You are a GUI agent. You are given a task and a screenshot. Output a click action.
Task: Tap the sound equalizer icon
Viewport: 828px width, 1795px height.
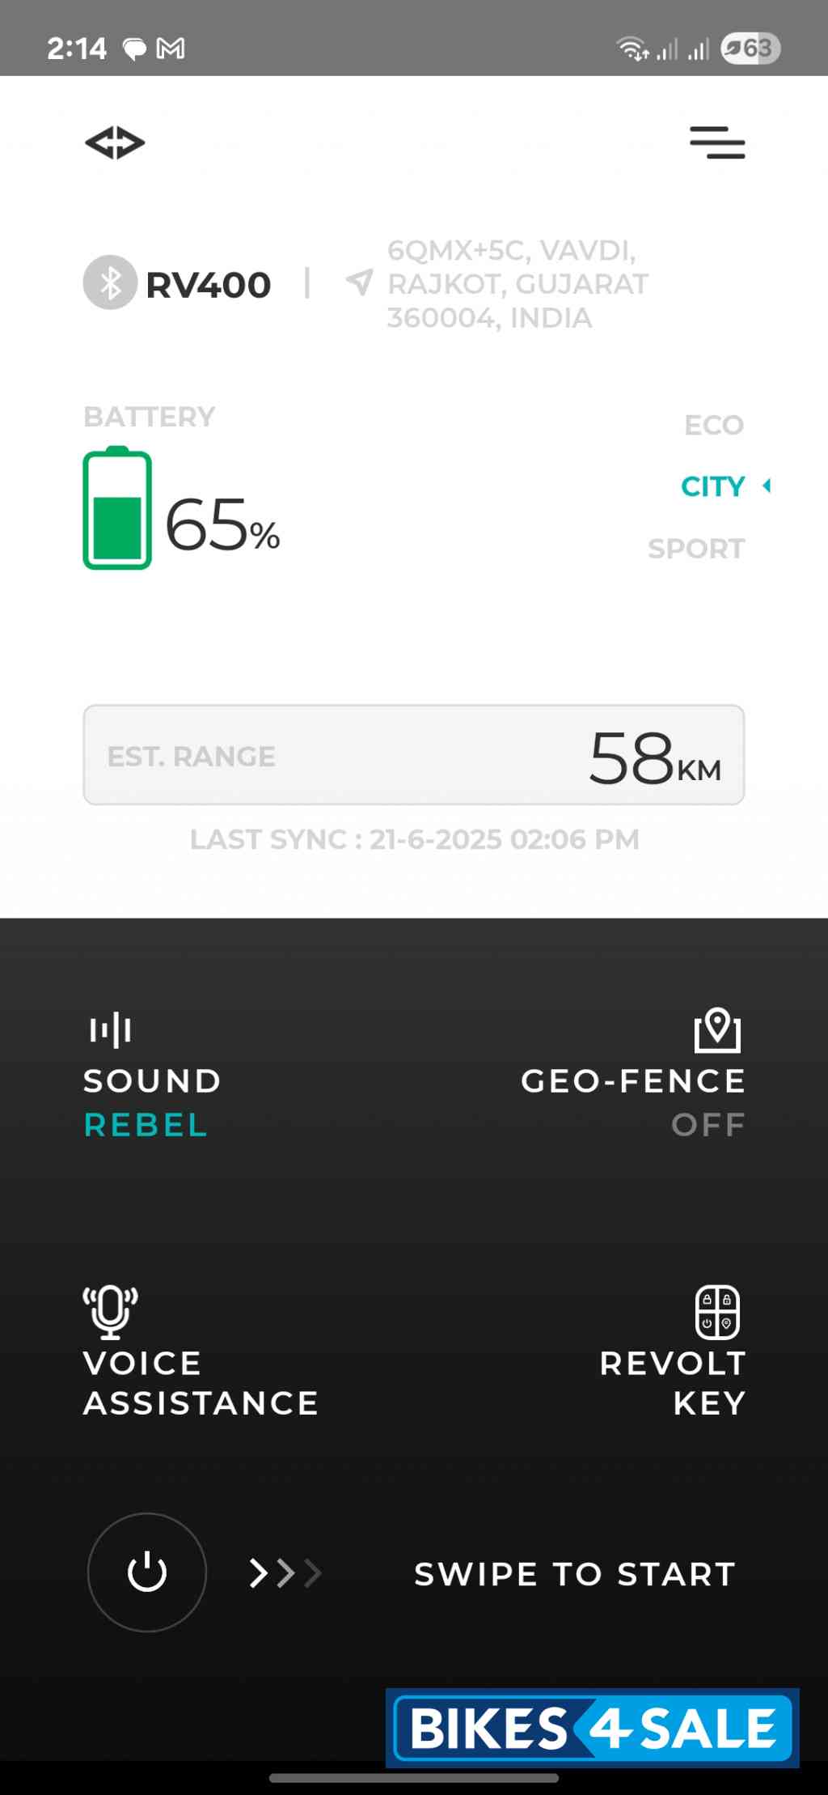[x=111, y=1029]
